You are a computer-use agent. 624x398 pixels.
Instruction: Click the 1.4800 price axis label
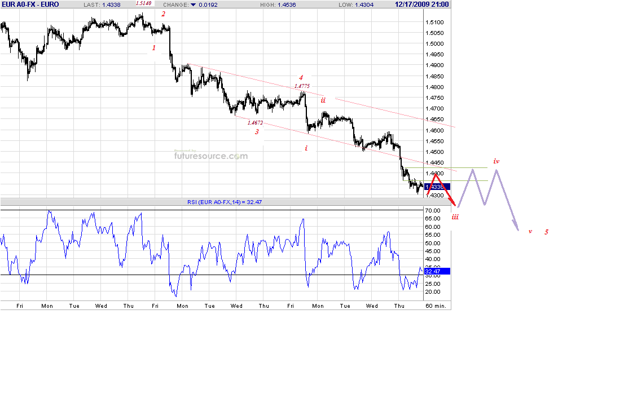(434, 87)
